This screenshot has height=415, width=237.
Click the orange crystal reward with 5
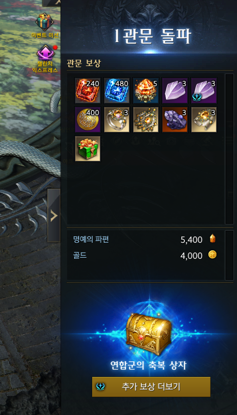(146, 90)
